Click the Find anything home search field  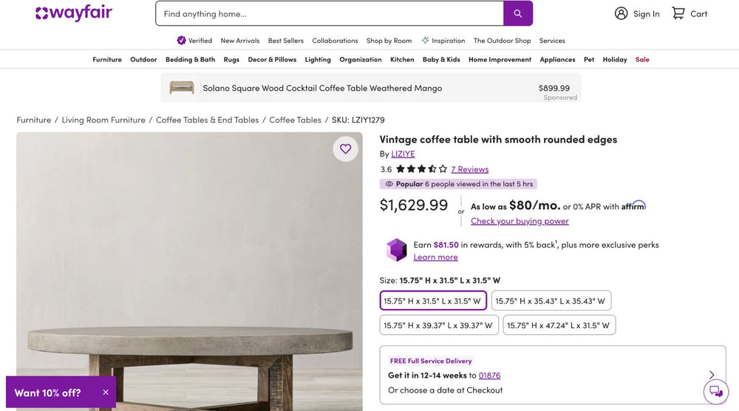tap(329, 13)
